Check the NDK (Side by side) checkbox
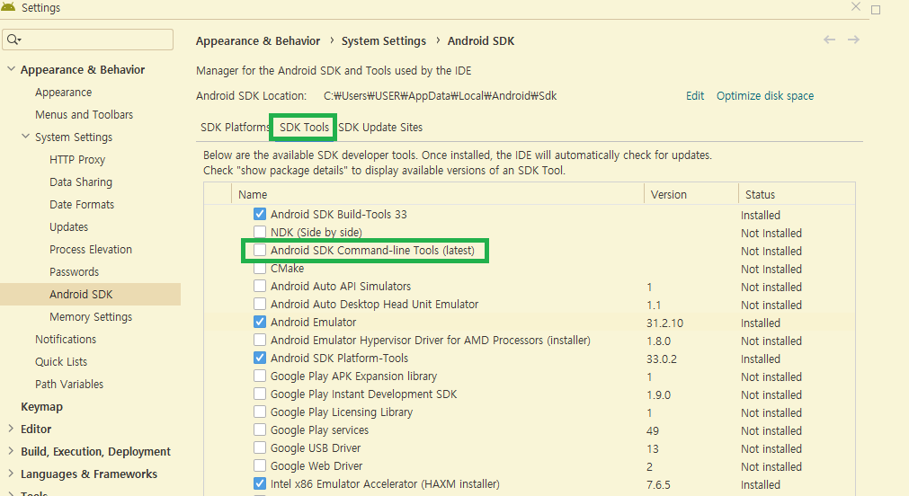Image resolution: width=909 pixels, height=496 pixels. (x=260, y=232)
